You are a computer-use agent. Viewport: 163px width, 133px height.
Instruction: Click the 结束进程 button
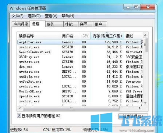[133, 116]
